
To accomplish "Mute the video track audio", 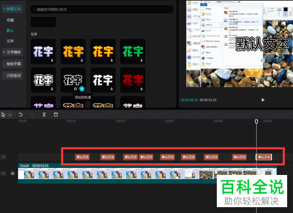I will (12, 173).
